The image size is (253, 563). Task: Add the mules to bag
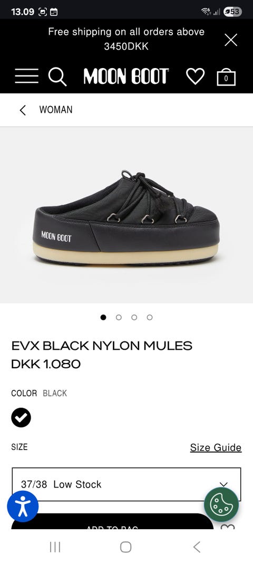112,521
